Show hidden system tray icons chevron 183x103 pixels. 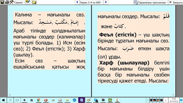point(148,100)
